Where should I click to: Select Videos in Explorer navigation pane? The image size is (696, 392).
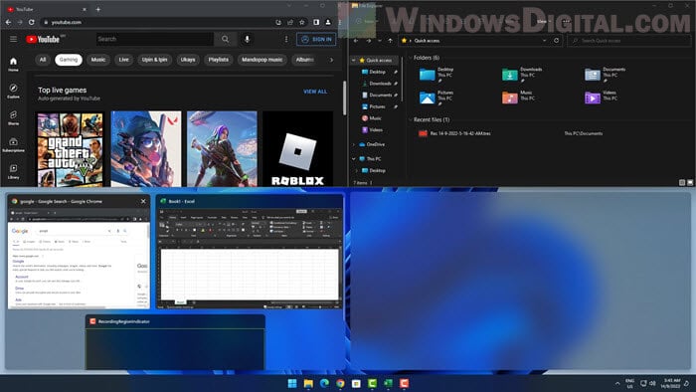[373, 130]
